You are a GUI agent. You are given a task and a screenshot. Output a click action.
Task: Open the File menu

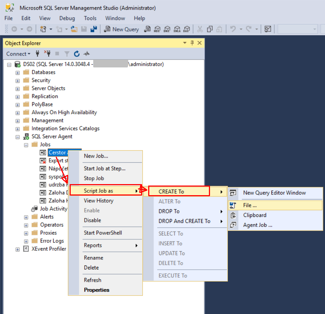point(9,18)
